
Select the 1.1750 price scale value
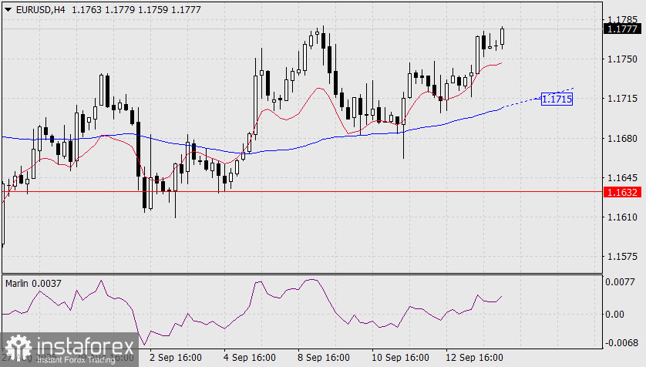point(623,59)
